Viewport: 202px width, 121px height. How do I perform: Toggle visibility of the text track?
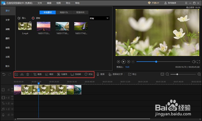(x=12, y=103)
